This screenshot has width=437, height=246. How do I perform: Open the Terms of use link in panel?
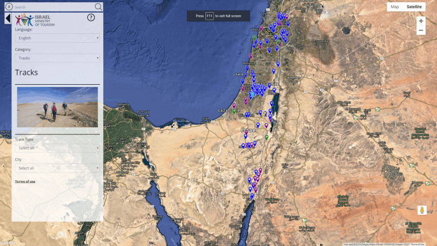point(25,181)
